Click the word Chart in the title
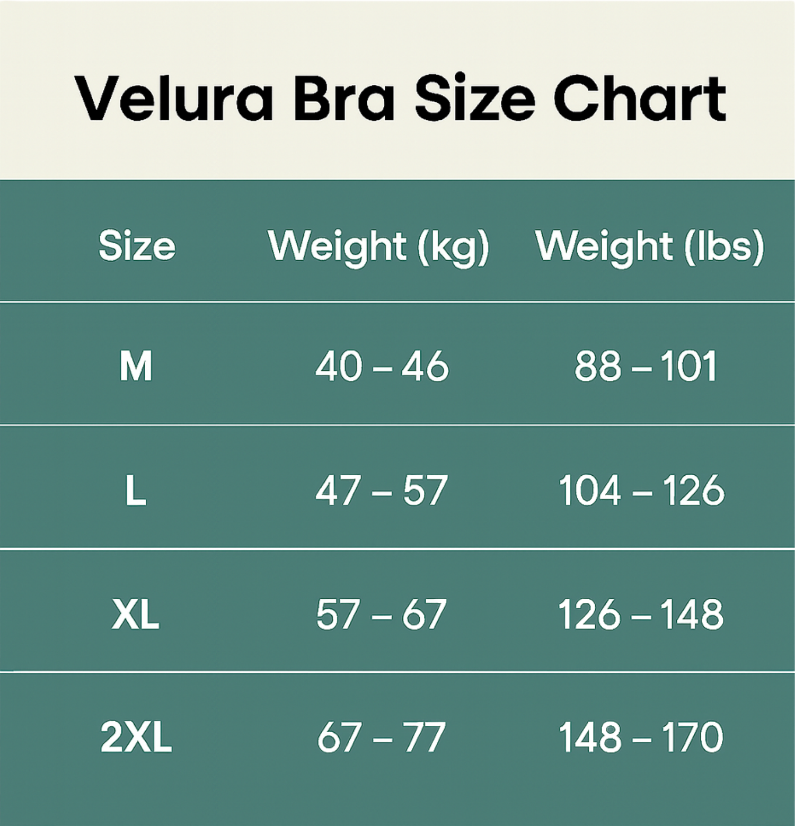 639,99
